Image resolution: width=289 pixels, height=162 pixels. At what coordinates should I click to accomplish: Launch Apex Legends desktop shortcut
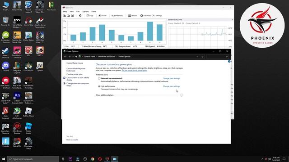tap(5, 113)
